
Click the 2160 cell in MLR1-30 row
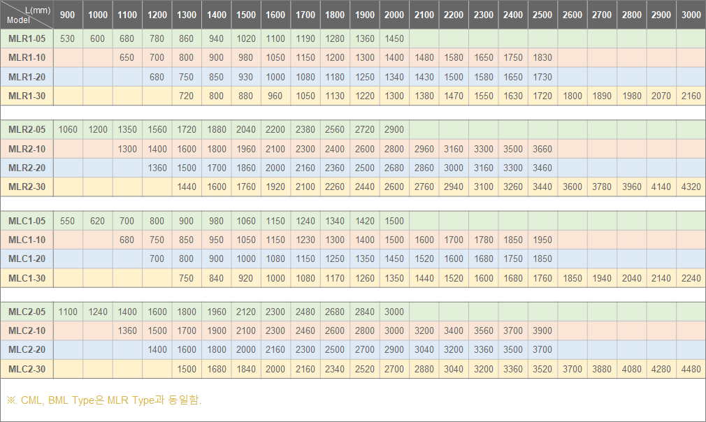point(691,96)
